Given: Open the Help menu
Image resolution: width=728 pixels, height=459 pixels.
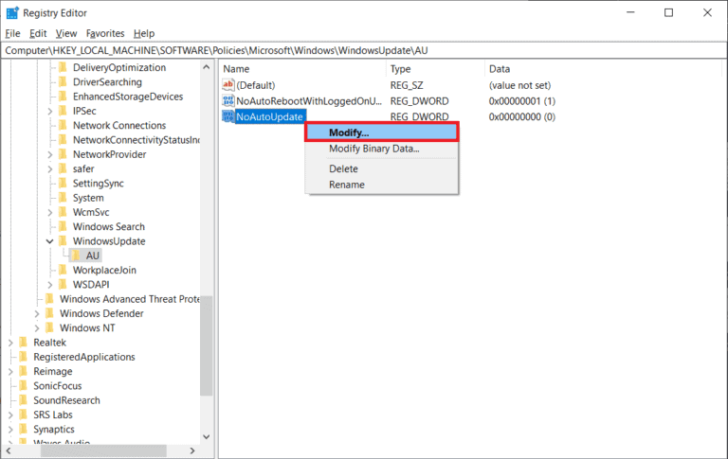Looking at the screenshot, I should pyautogui.click(x=144, y=33).
